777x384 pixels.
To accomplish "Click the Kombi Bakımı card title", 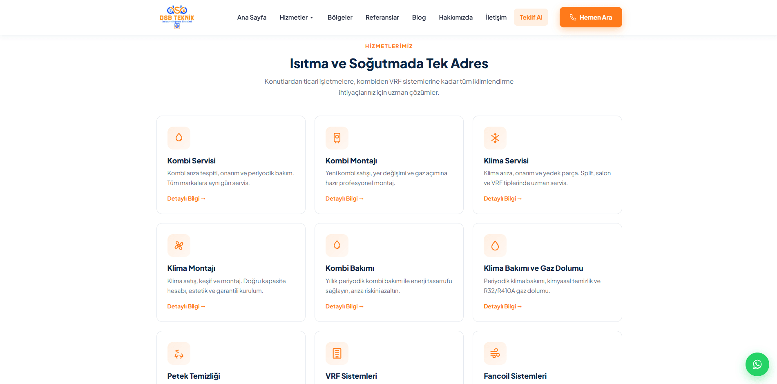I will pyautogui.click(x=350, y=268).
